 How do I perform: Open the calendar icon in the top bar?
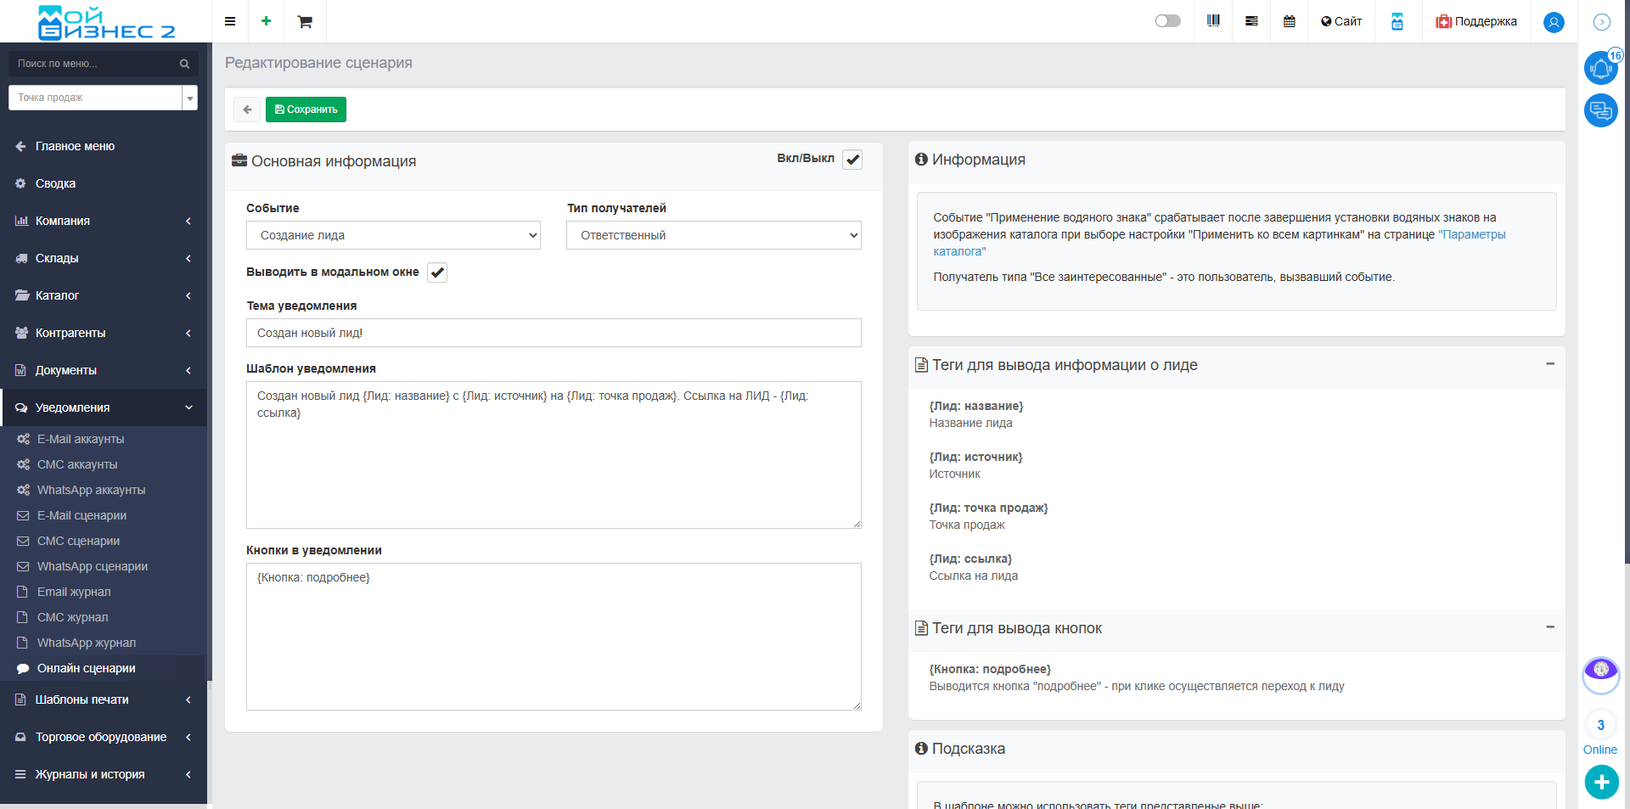coord(1290,21)
